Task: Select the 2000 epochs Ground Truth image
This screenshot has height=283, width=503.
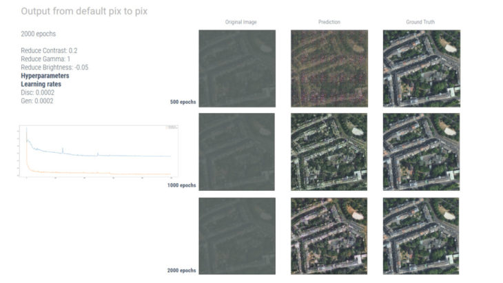Action: (421, 236)
